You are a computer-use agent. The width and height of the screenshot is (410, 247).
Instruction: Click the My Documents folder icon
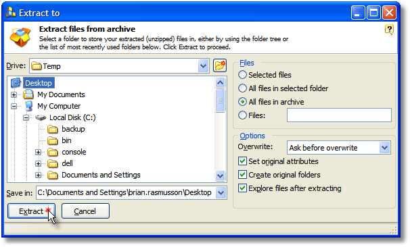tap(28, 94)
